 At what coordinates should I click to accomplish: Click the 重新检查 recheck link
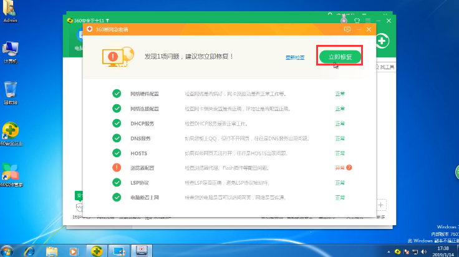coord(295,57)
